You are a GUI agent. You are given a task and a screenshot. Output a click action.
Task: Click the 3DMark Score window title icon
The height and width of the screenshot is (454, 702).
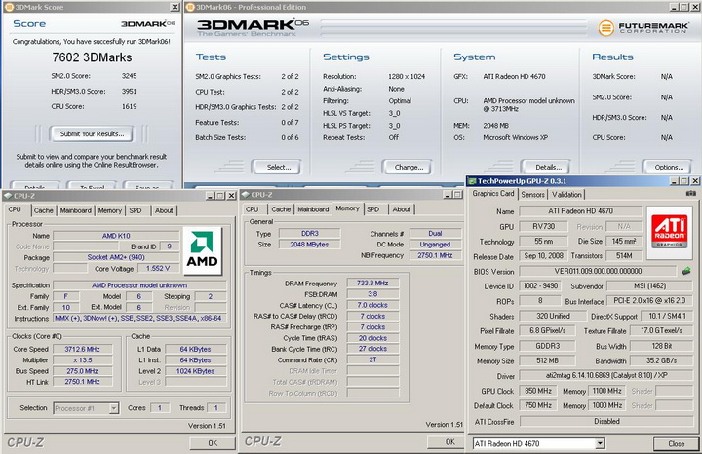click(8, 6)
